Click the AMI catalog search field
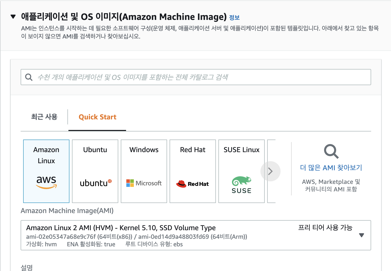The image size is (391, 271). (196, 77)
